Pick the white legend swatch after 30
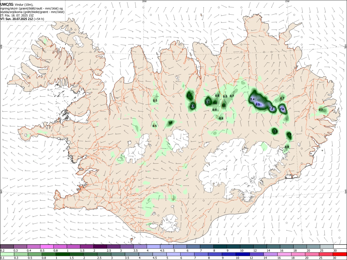The width and height of the screenshot is (347, 260). pos(340,246)
